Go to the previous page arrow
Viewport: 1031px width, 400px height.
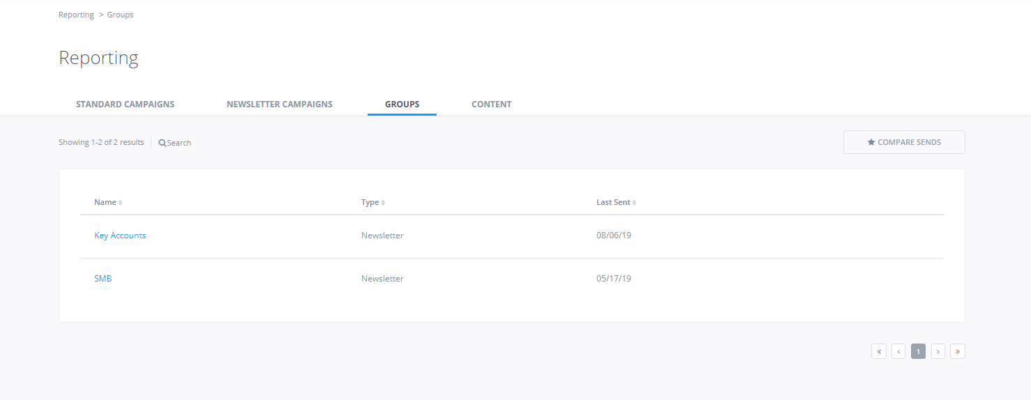898,352
